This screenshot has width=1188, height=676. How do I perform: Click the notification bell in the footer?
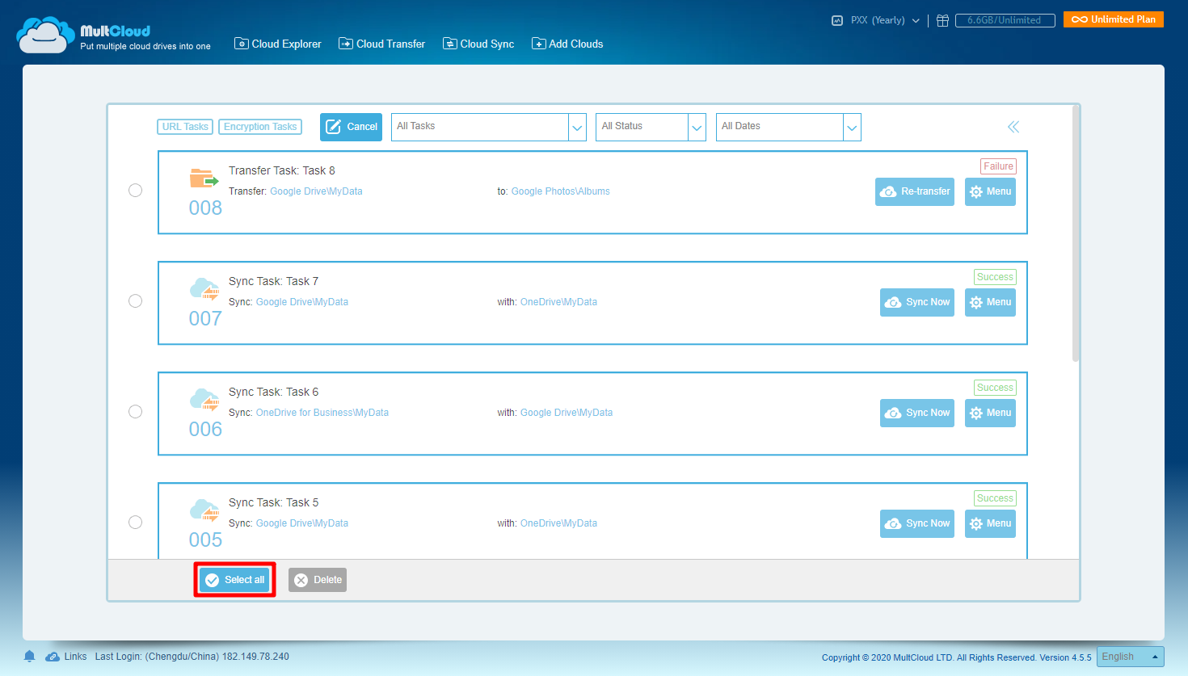(x=29, y=656)
